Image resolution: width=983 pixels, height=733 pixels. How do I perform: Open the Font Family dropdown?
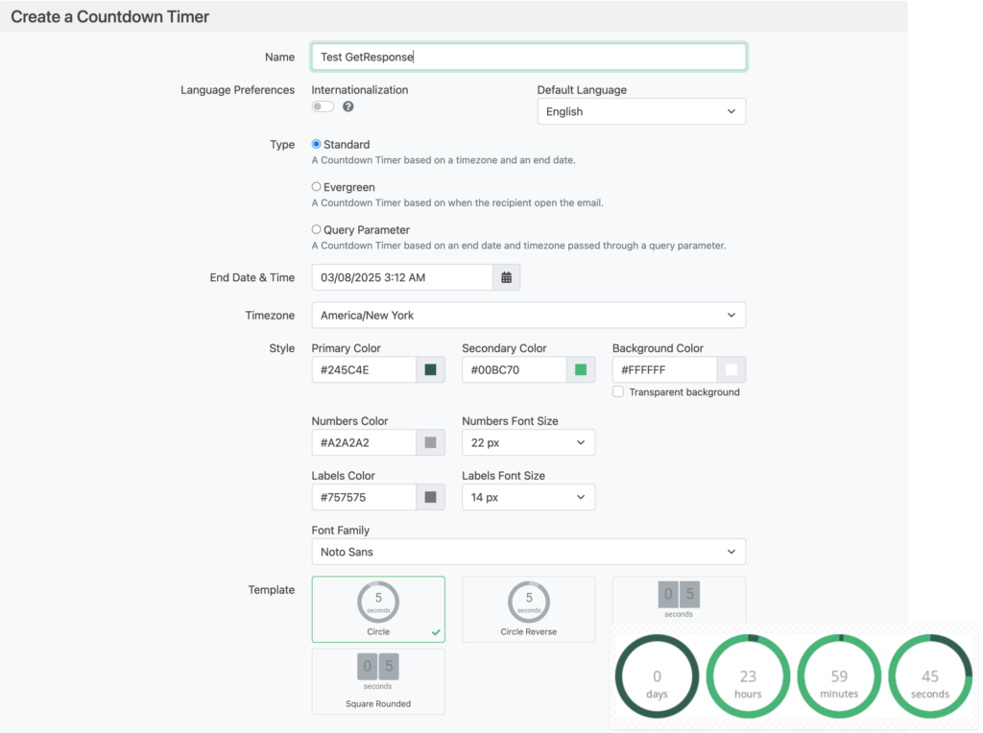(528, 552)
